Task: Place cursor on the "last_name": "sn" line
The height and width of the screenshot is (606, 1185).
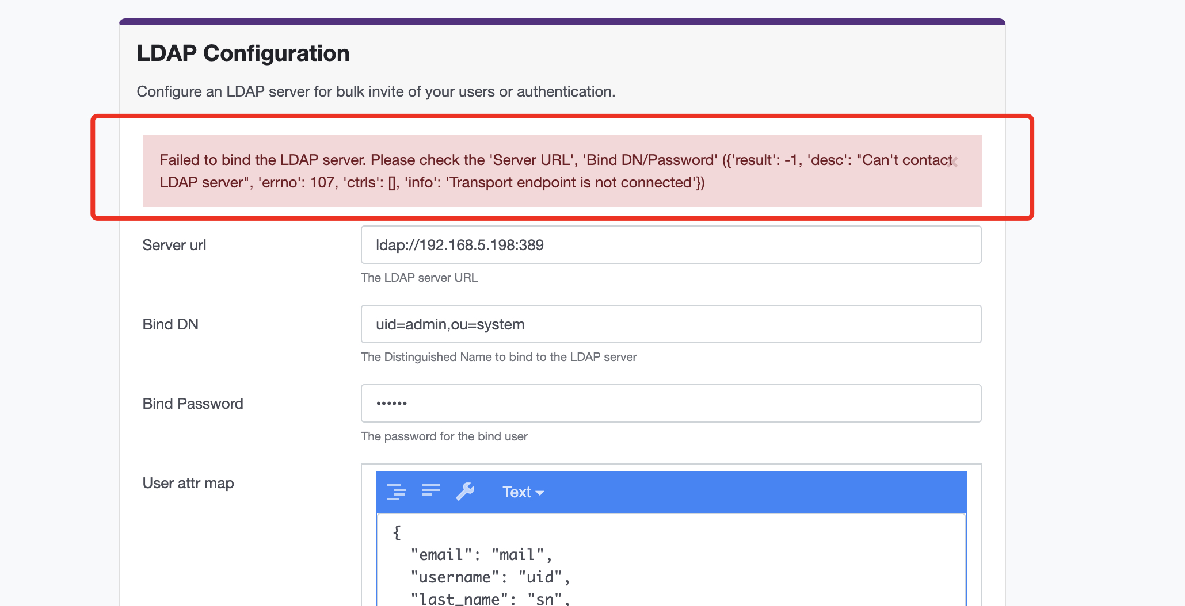Action: [x=490, y=599]
